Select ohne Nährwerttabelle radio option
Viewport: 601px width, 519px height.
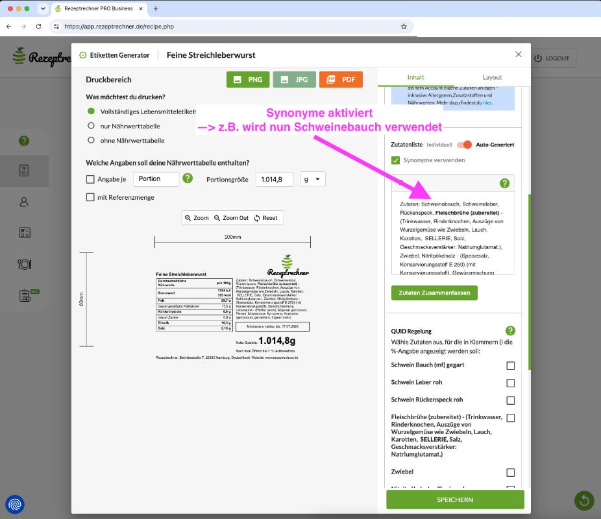coord(91,140)
